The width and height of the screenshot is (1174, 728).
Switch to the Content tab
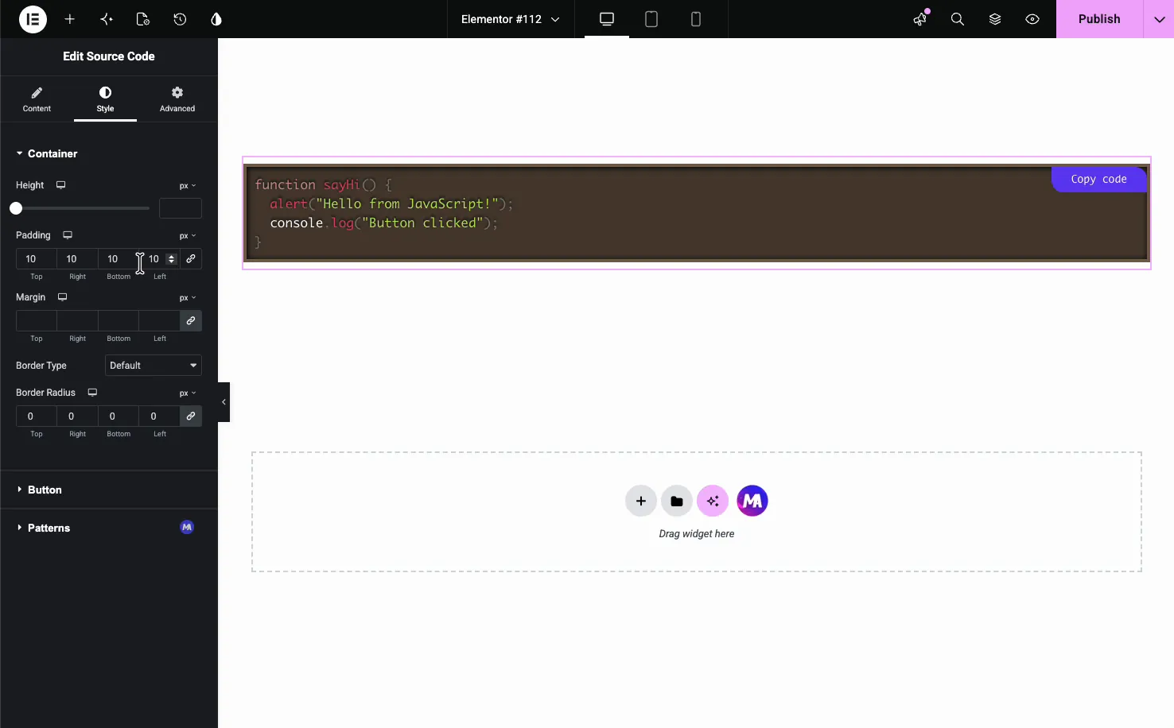pyautogui.click(x=37, y=99)
